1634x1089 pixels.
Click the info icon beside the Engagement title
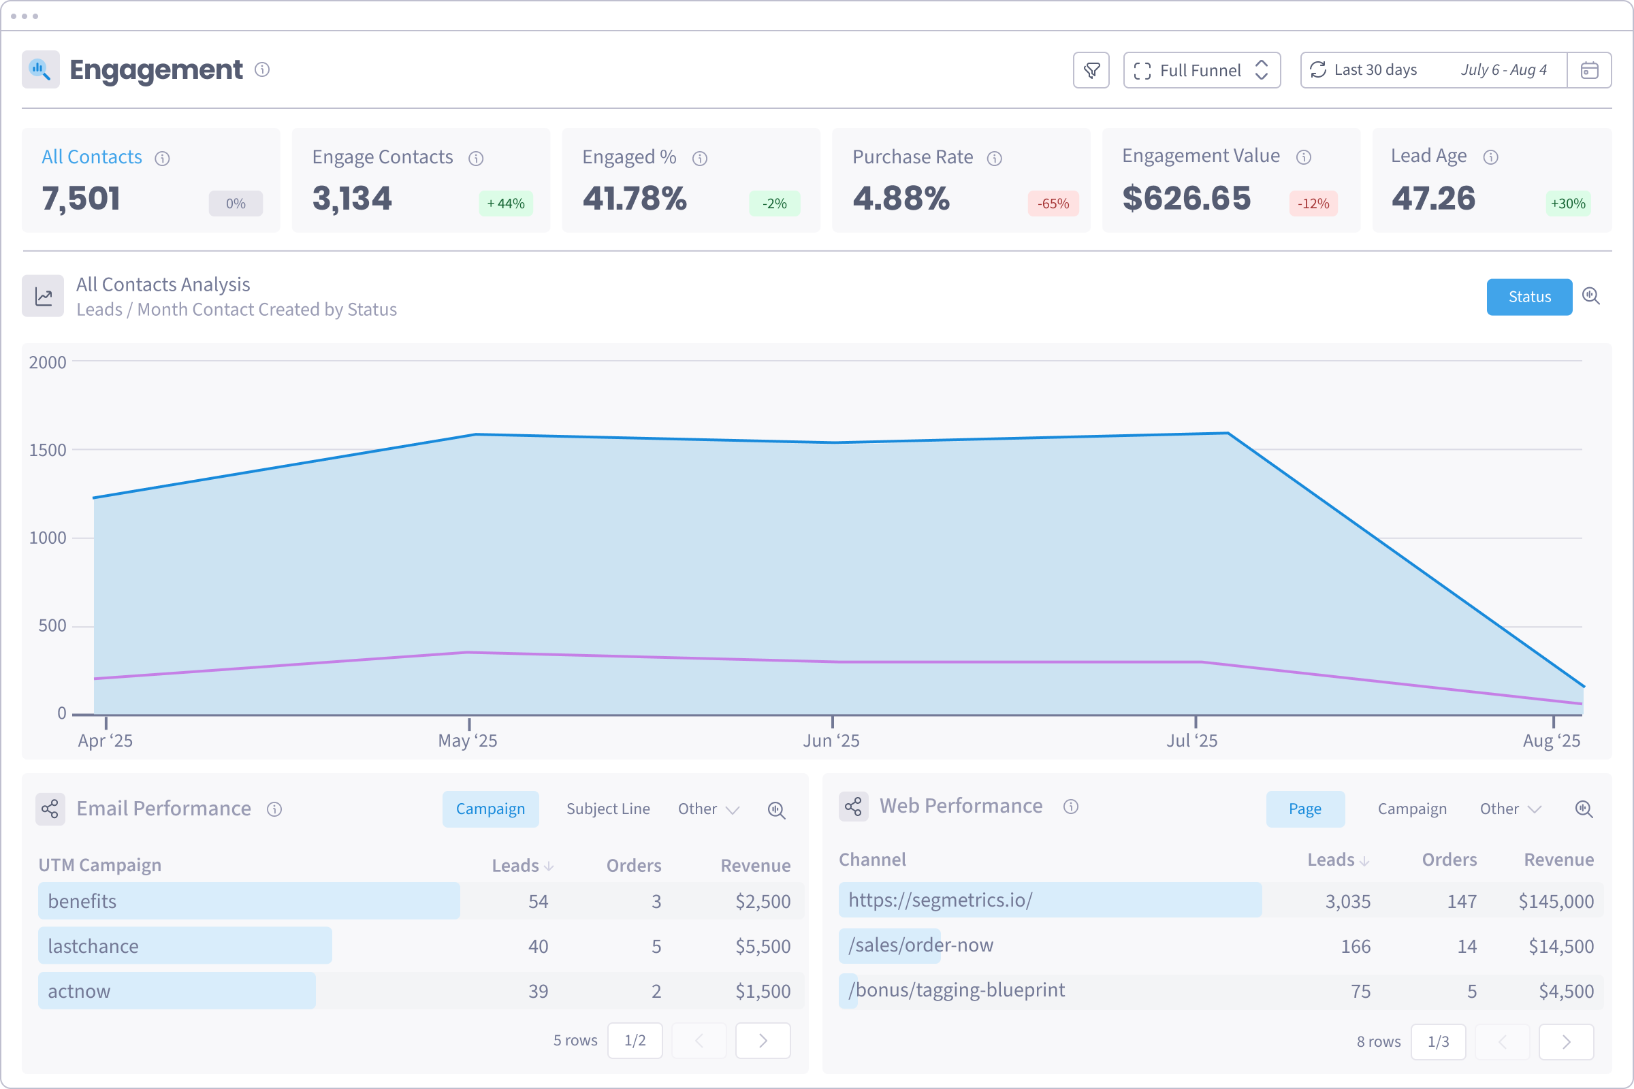click(x=262, y=69)
